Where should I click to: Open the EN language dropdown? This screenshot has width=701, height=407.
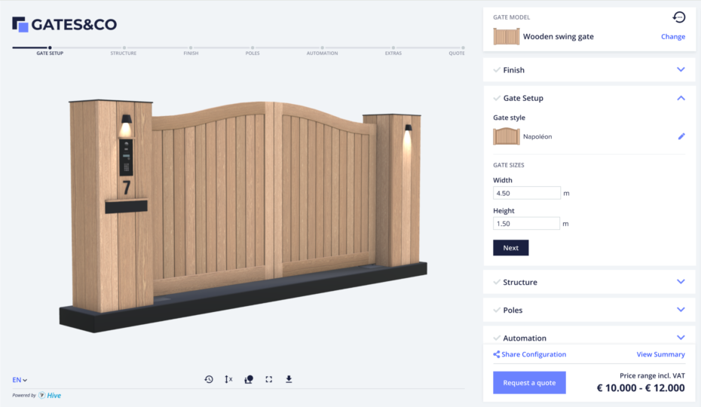[20, 380]
